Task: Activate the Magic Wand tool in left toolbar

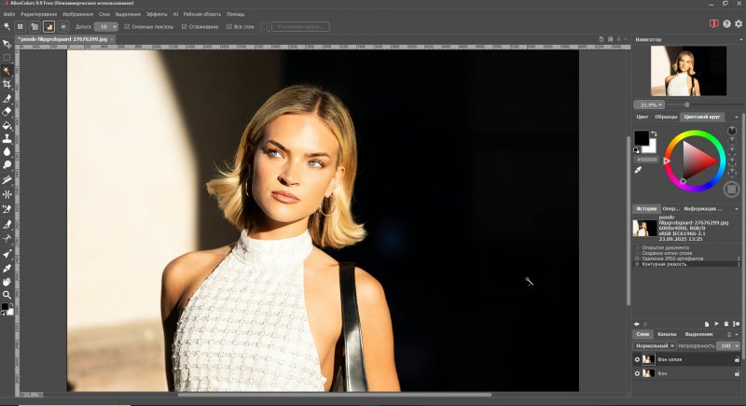Action: 7,71
